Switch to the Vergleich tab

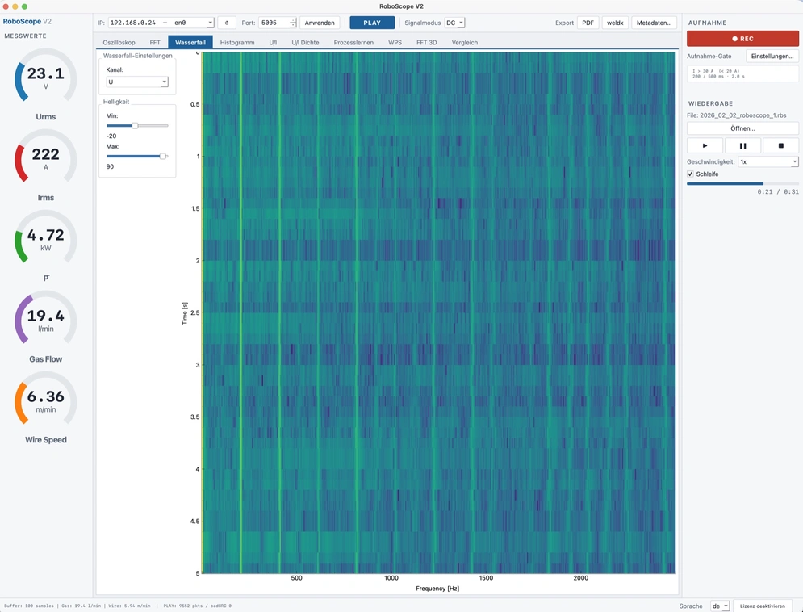pyautogui.click(x=465, y=43)
